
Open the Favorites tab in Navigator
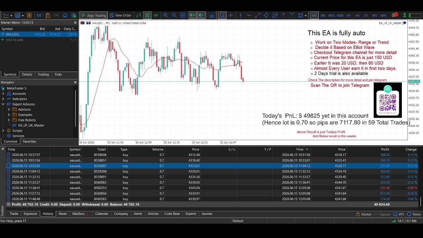click(x=29, y=141)
